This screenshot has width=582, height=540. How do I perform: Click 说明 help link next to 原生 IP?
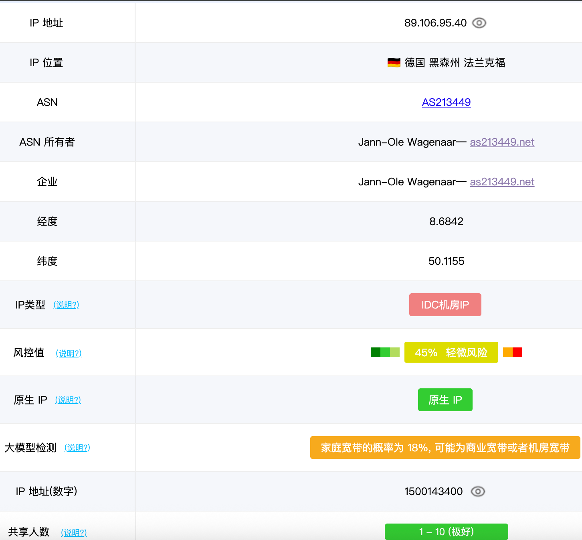click(68, 400)
